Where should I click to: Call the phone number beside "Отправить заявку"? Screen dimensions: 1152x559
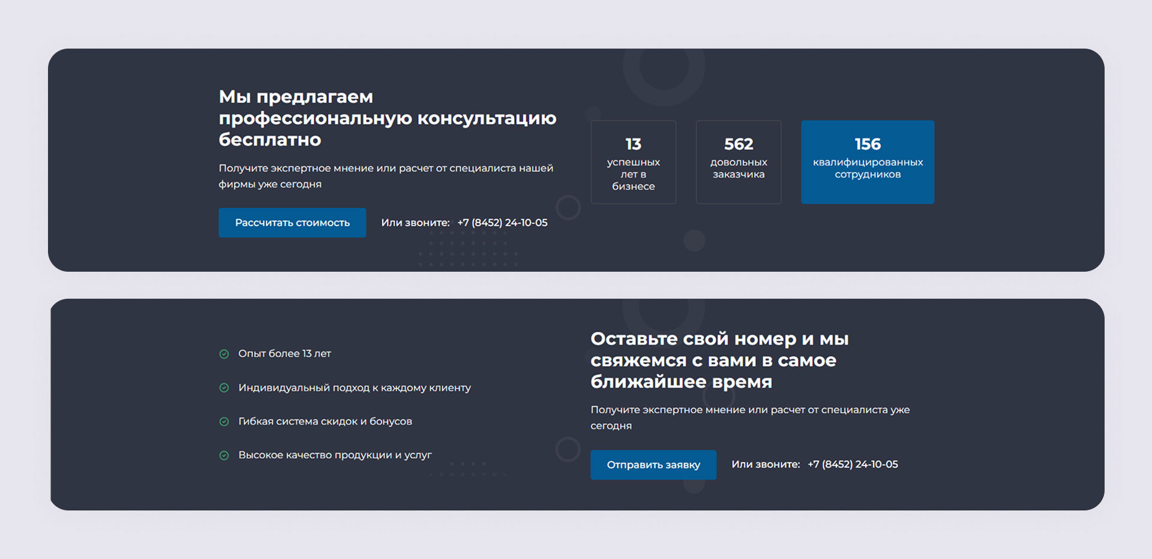point(853,464)
